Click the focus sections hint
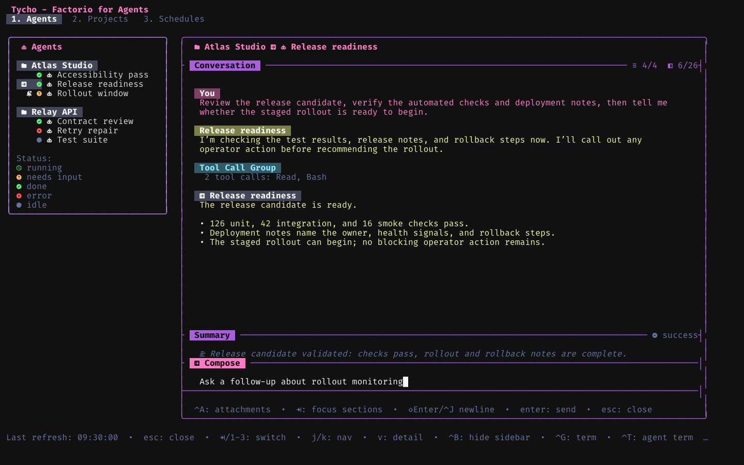The image size is (744, 465). pyautogui.click(x=339, y=410)
